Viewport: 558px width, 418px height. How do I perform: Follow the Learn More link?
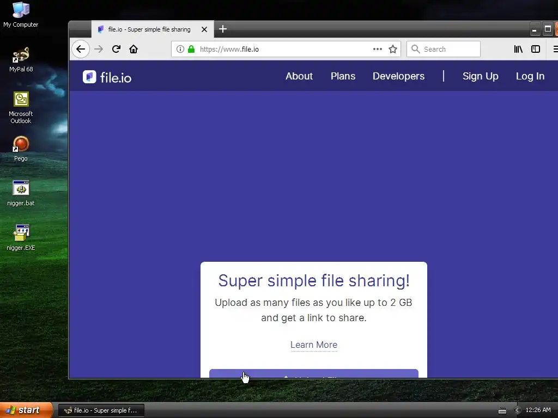pyautogui.click(x=314, y=345)
